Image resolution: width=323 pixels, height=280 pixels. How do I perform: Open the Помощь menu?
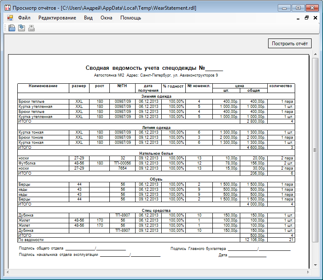[130, 18]
